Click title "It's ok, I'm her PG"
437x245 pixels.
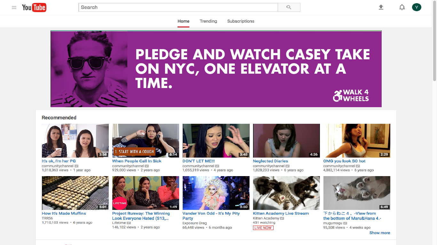click(x=59, y=161)
